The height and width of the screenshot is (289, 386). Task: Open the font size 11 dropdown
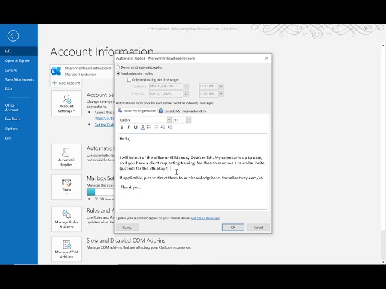(x=188, y=120)
